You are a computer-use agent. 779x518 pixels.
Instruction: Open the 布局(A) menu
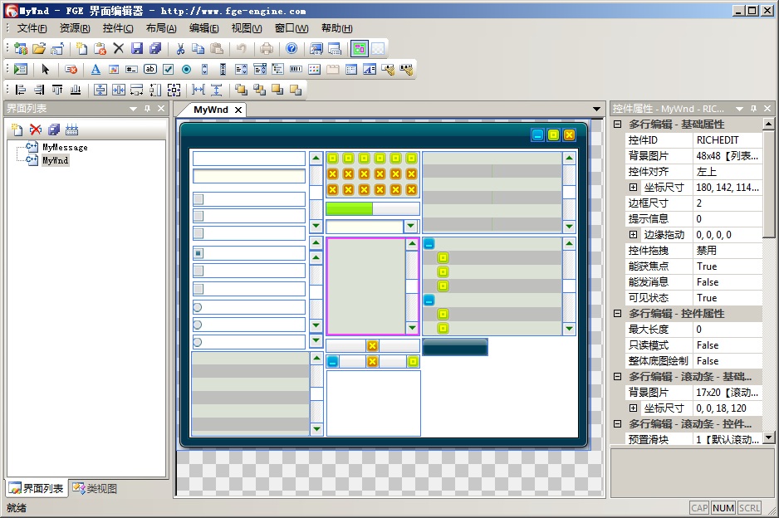click(160, 28)
